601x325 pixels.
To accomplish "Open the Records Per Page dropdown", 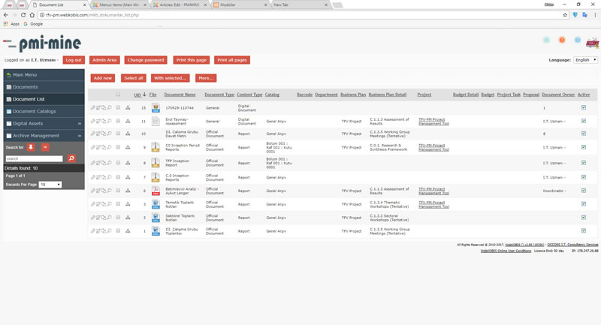I will [50, 184].
